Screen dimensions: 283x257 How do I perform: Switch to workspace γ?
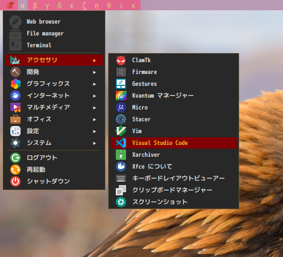coord(47,6)
